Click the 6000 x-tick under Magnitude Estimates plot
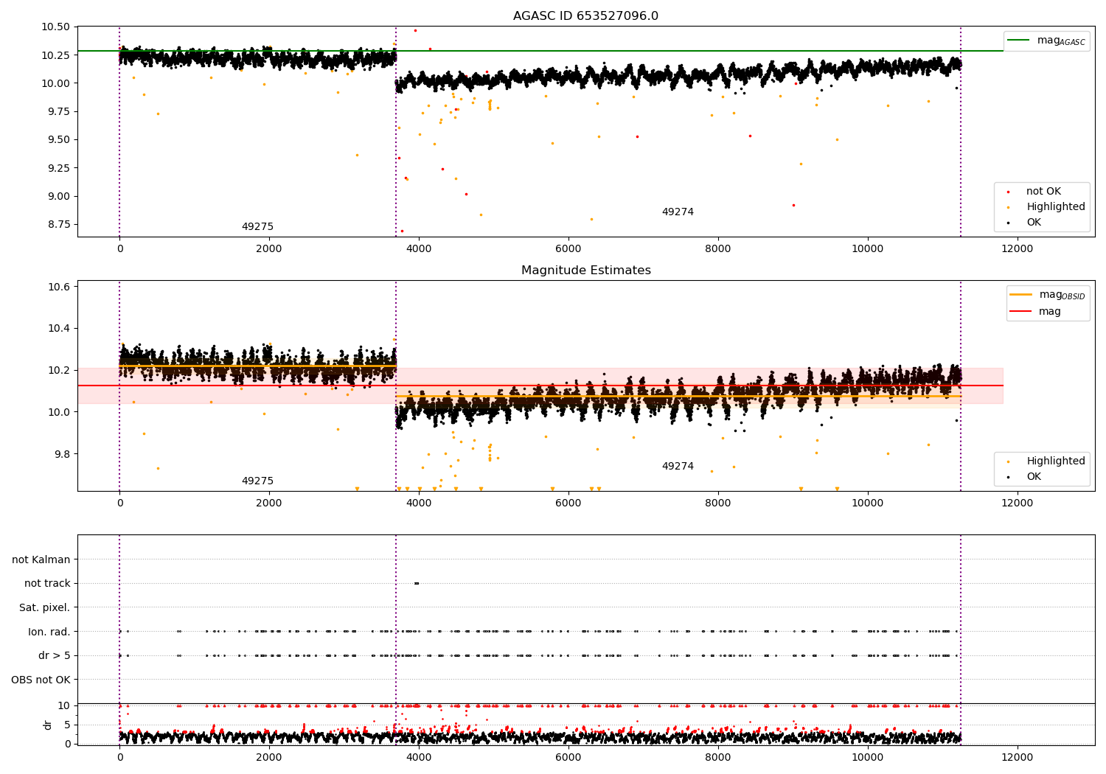The width and height of the screenshot is (1106, 774). pos(568,503)
